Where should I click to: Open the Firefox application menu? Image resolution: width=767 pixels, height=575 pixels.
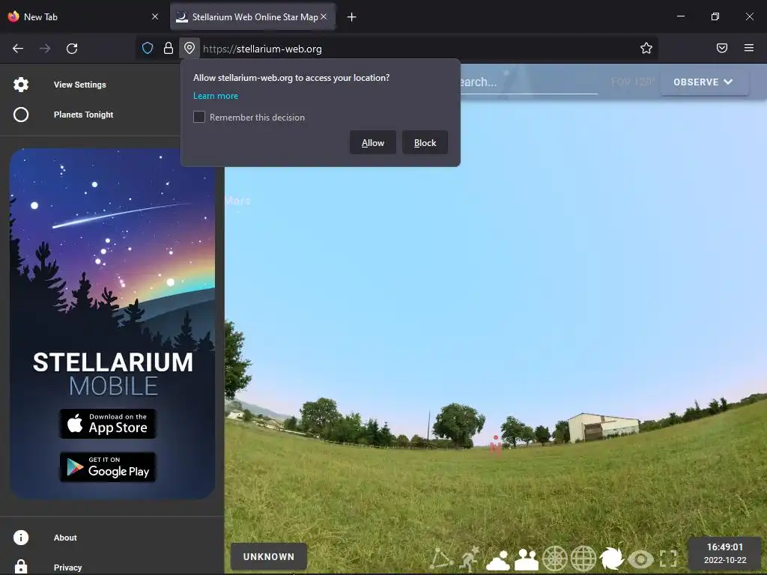[749, 48]
